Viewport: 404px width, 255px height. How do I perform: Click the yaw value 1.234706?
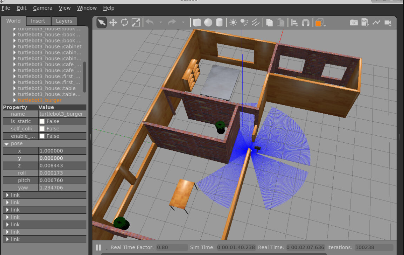pyautogui.click(x=62, y=187)
